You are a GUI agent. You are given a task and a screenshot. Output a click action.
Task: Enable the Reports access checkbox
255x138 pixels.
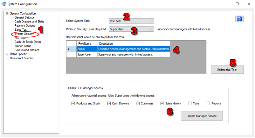pyautogui.click(x=209, y=103)
